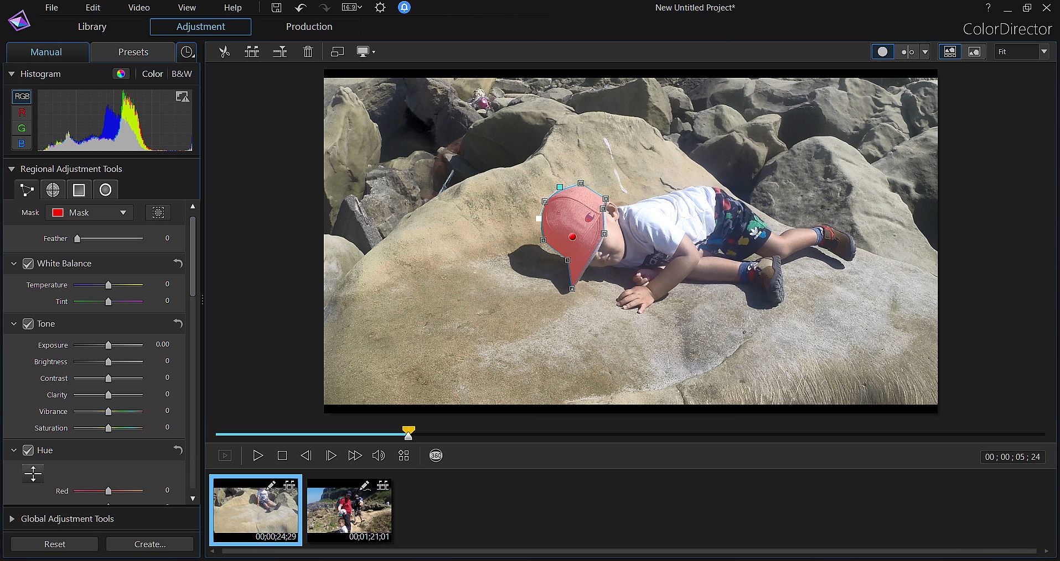Select the square gradient mask tool
Screen dimensions: 1060x561
[x=79, y=190]
